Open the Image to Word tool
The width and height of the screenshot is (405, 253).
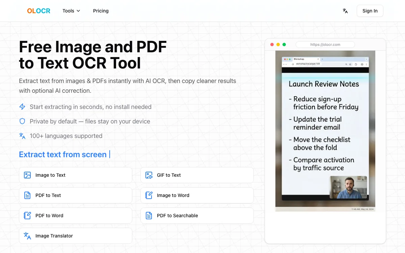pos(197,195)
